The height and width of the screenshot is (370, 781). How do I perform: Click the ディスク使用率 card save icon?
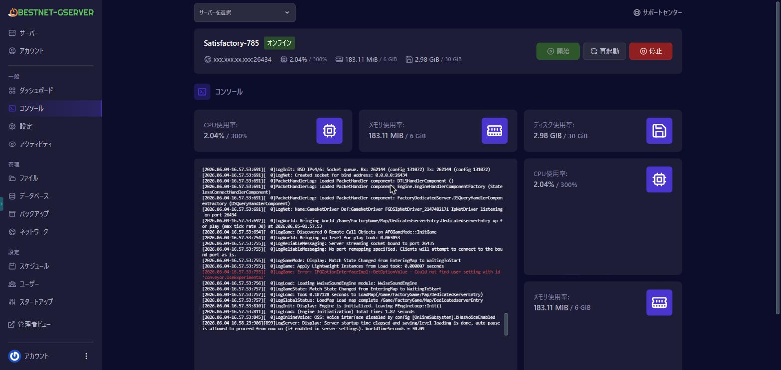[x=659, y=131]
